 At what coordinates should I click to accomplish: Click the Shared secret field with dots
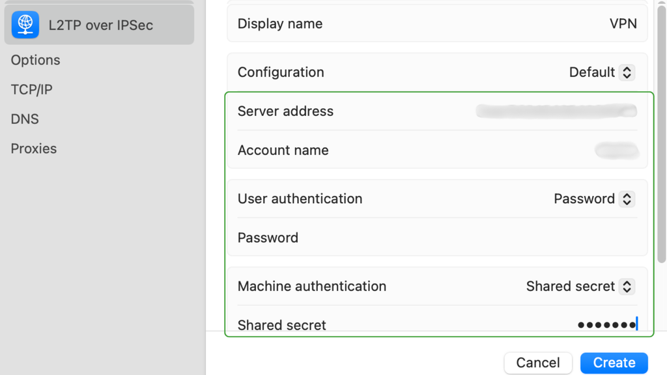(608, 325)
